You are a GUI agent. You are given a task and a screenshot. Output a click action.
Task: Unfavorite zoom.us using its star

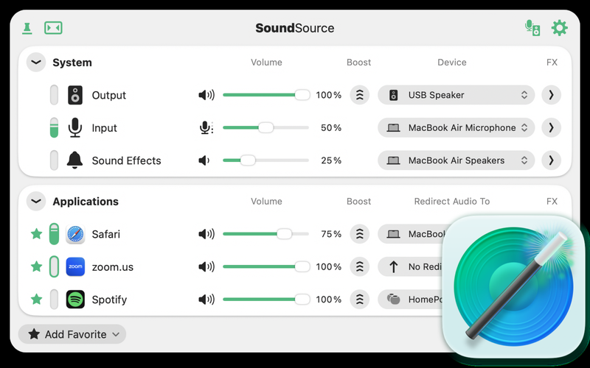click(x=36, y=266)
